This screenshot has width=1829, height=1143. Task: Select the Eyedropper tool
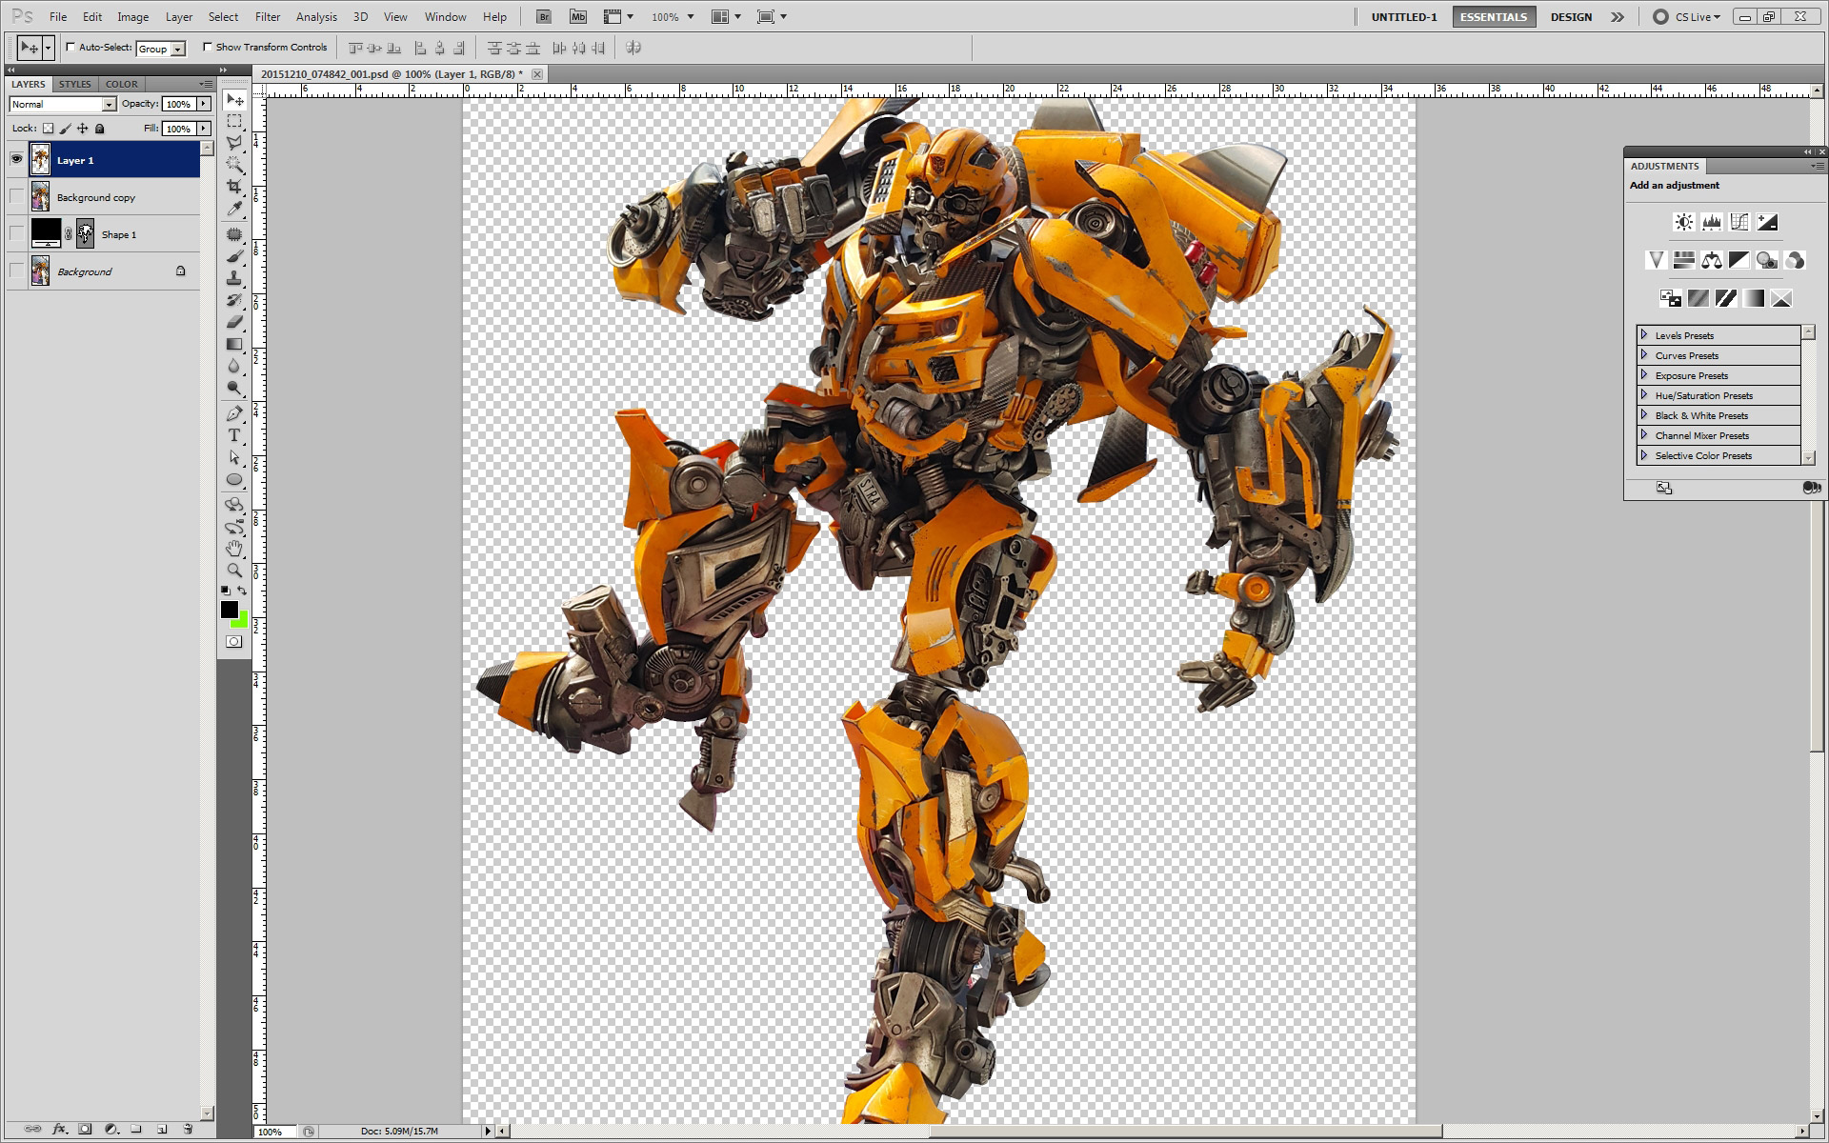[234, 210]
